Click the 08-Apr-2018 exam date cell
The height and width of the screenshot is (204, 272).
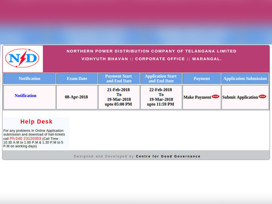click(77, 97)
